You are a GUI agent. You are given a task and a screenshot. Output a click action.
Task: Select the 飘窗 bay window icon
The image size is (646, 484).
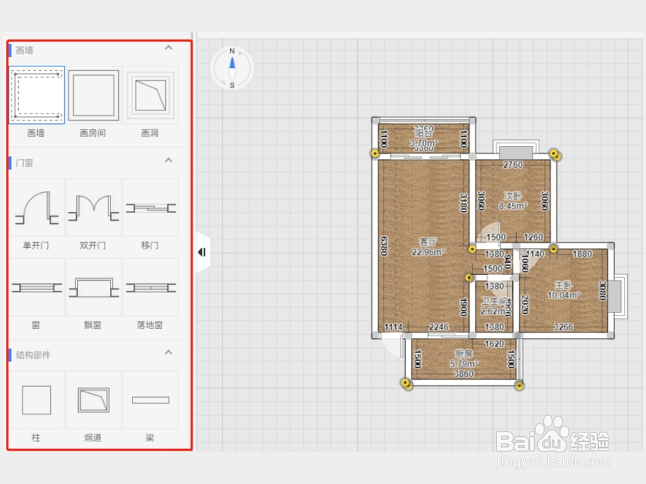(x=94, y=287)
